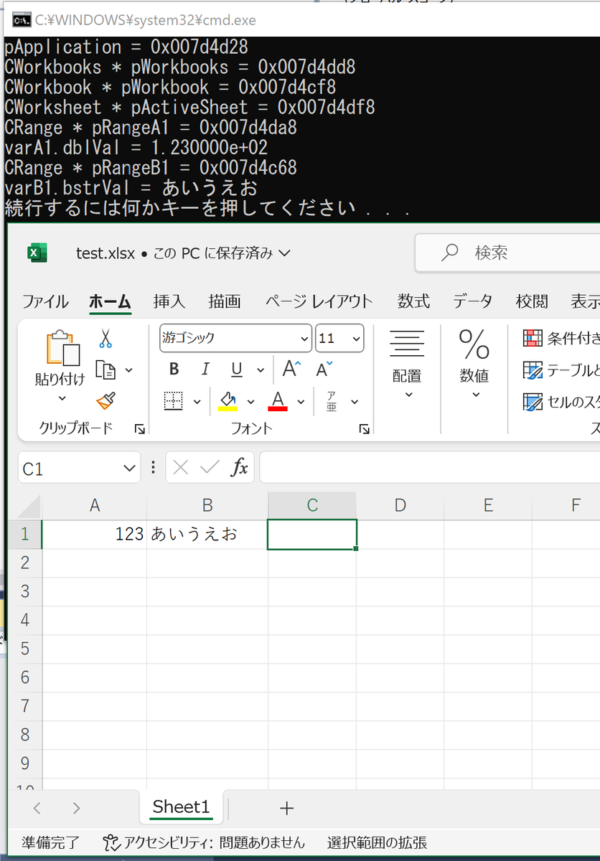Click the 検索 search box
Screen dimensions: 600x861
pos(507,253)
